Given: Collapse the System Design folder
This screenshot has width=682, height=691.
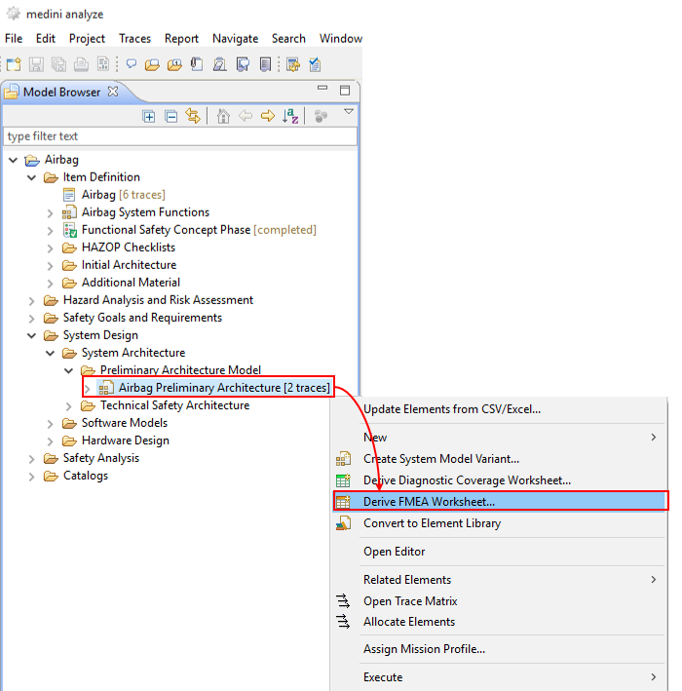Looking at the screenshot, I should [32, 336].
